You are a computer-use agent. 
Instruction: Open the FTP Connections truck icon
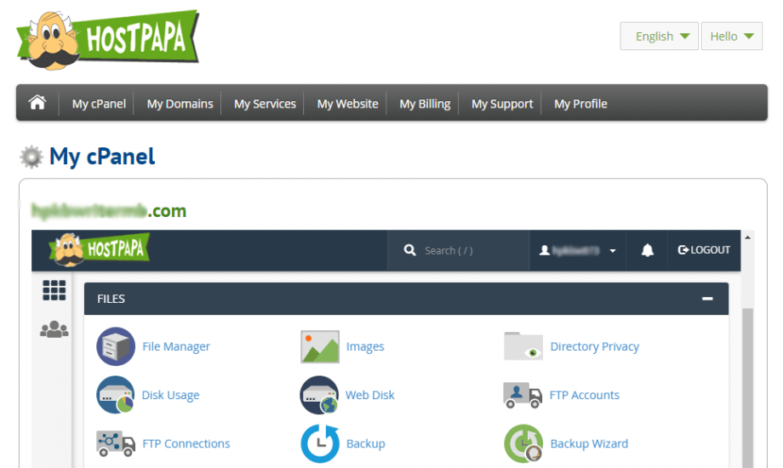pyautogui.click(x=116, y=443)
